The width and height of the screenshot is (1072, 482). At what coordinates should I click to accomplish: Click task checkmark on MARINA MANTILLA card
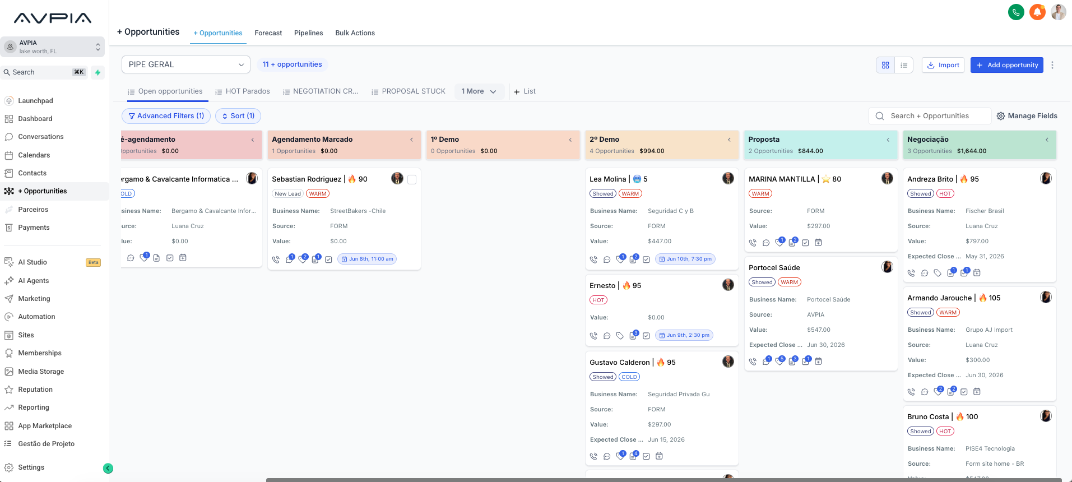pyautogui.click(x=805, y=243)
